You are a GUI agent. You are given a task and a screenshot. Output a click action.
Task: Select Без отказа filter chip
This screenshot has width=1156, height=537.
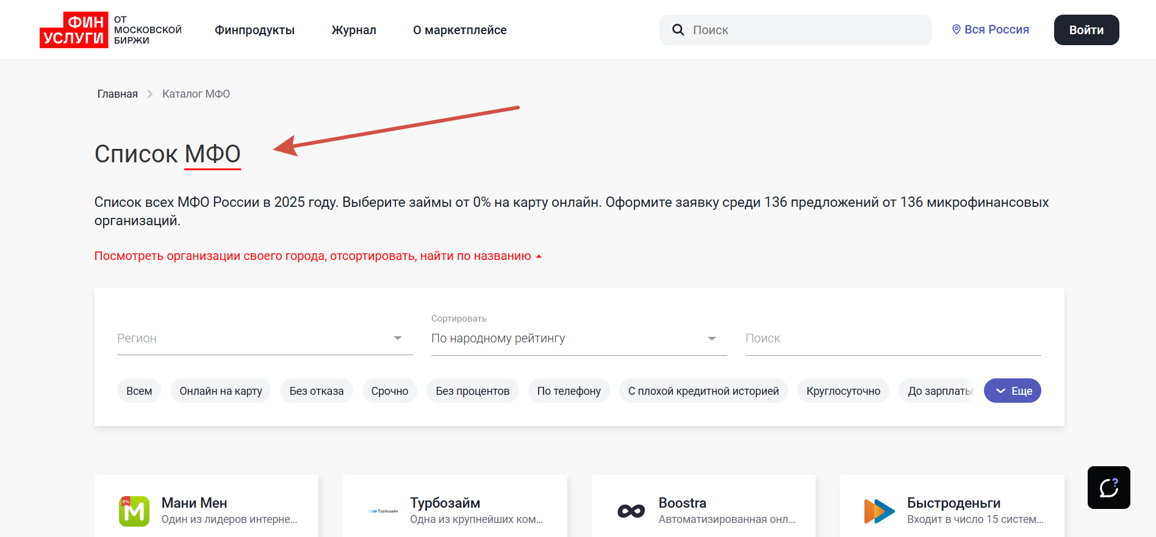coord(317,391)
